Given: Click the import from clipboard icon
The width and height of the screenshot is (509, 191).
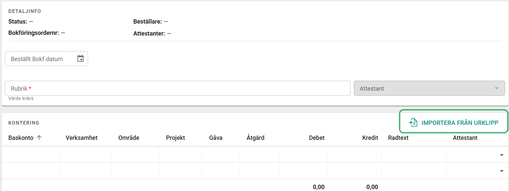Looking at the screenshot, I should 413,123.
